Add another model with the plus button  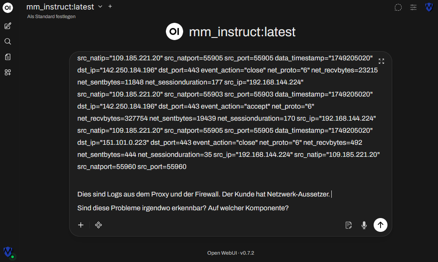110,6
